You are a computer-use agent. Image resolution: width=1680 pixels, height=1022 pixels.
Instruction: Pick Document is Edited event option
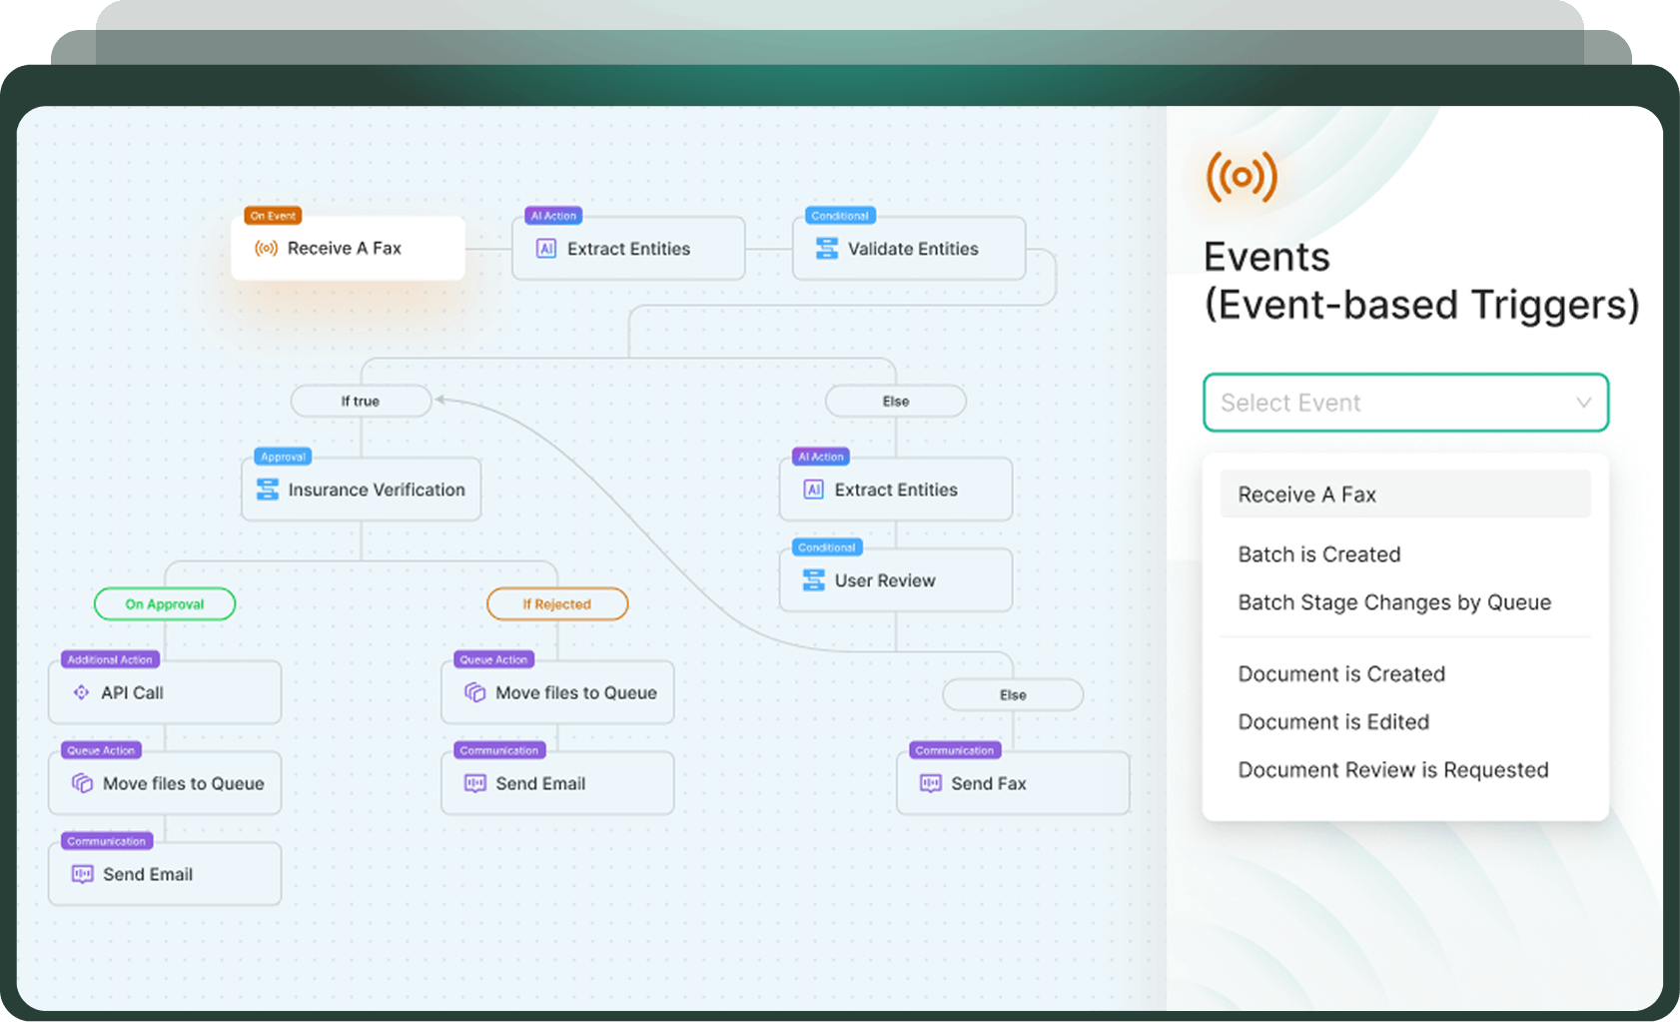[1333, 722]
